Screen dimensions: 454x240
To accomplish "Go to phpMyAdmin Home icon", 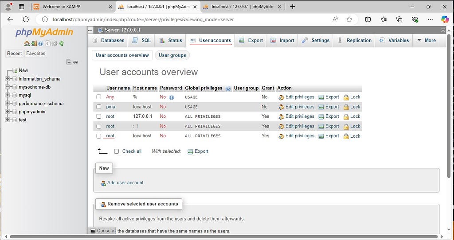I will (27, 44).
